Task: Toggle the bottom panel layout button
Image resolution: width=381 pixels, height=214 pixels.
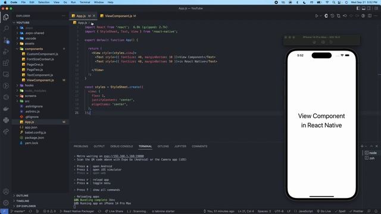Action: pyautogui.click(x=364, y=8)
